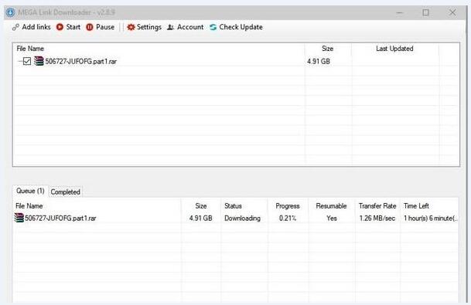Minimize the MEGA Link Downloader window
The width and height of the screenshot is (471, 305).
click(400, 12)
